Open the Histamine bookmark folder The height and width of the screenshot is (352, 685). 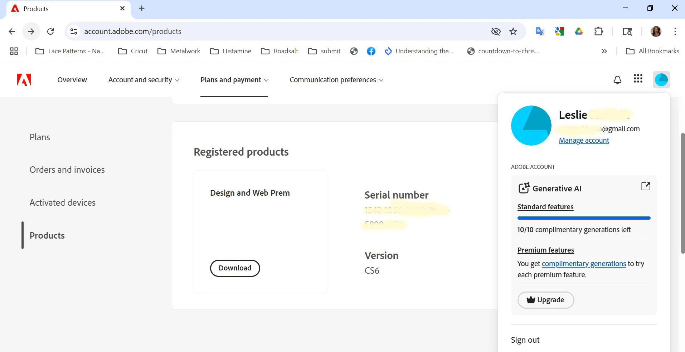pos(230,51)
